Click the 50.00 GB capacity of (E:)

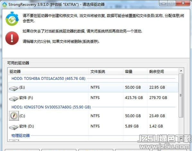133,87
